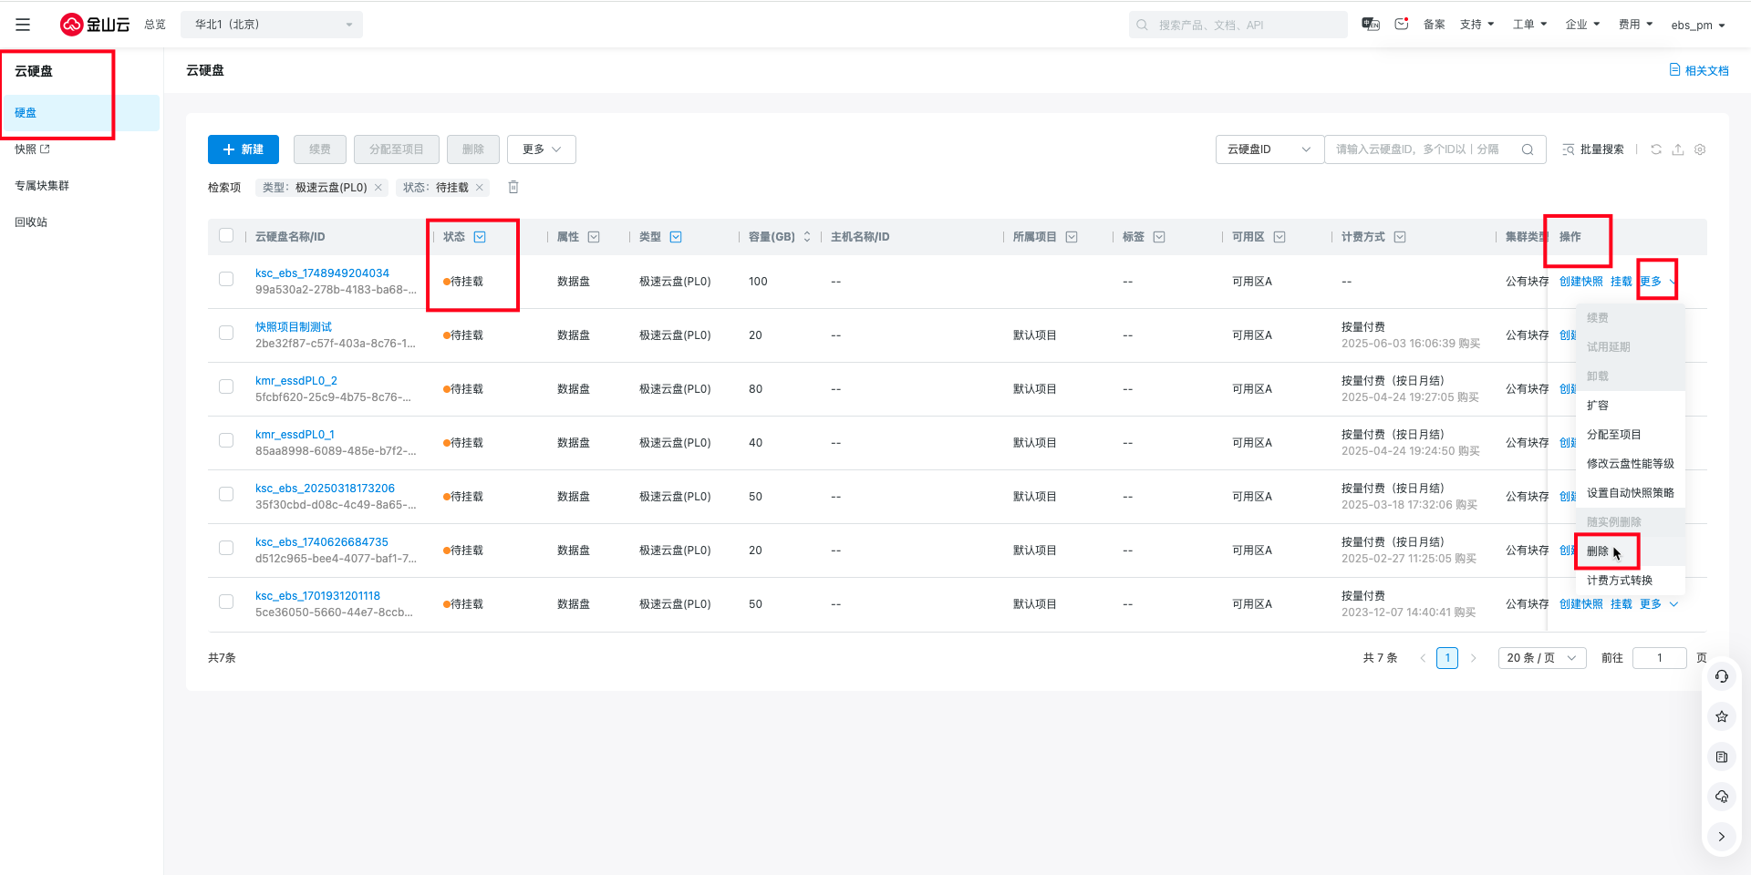Open the table column settings gear
Screen dimensions: 1751x875
[x=1700, y=149]
